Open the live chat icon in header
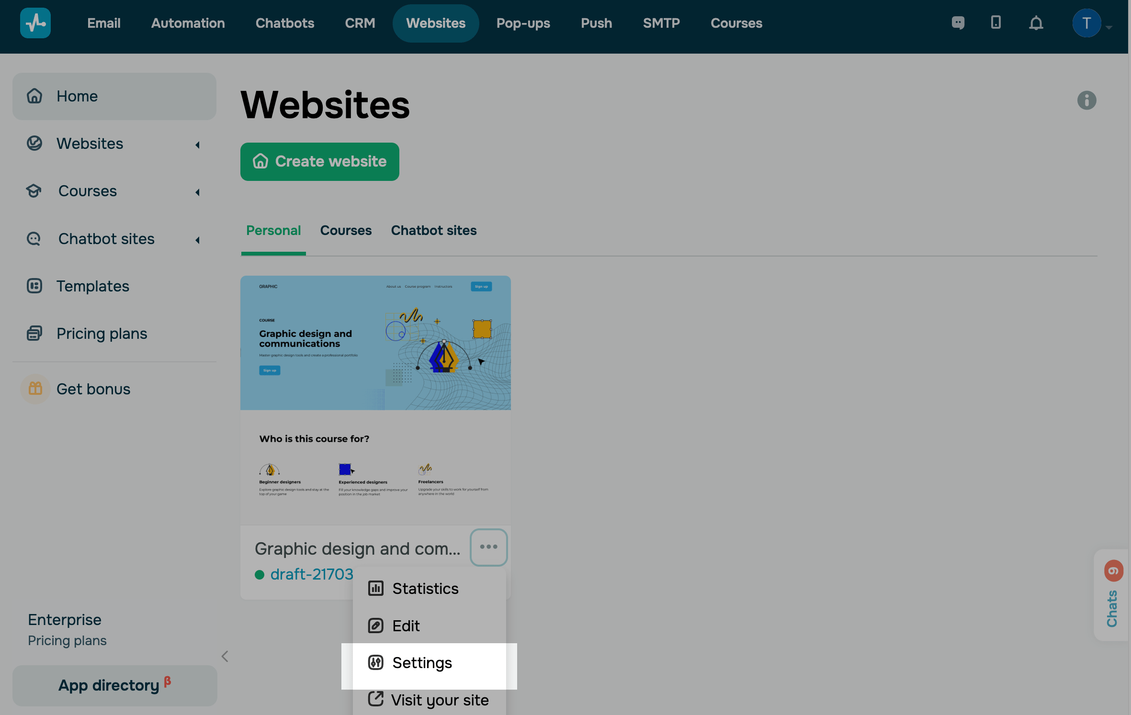Image resolution: width=1131 pixels, height=715 pixels. point(958,22)
